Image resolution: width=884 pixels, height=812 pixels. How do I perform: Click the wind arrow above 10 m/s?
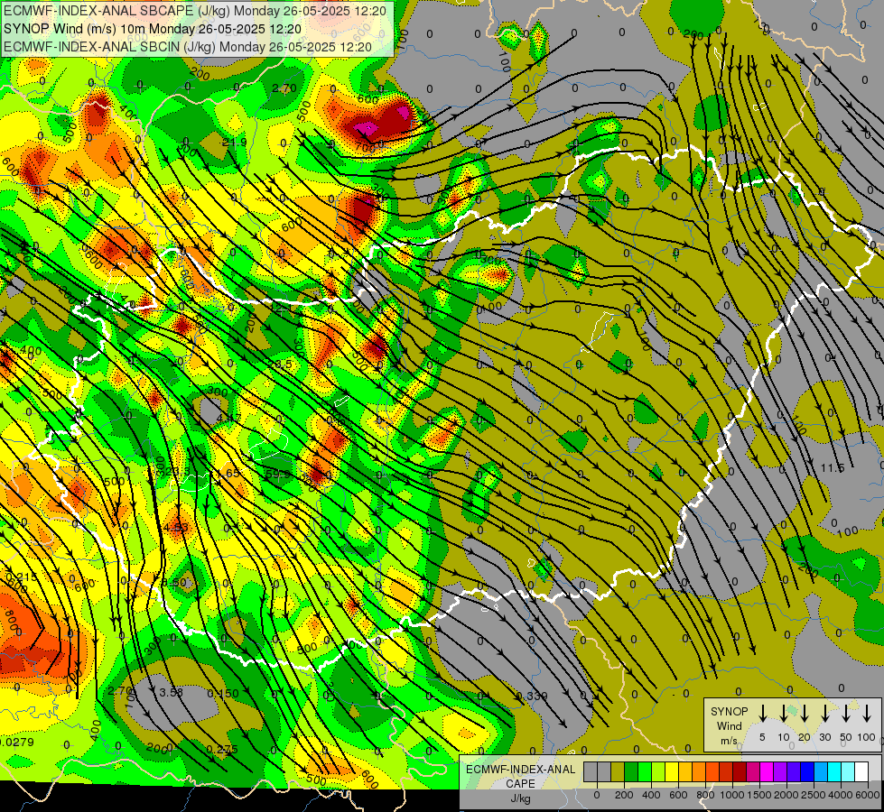[x=783, y=714]
